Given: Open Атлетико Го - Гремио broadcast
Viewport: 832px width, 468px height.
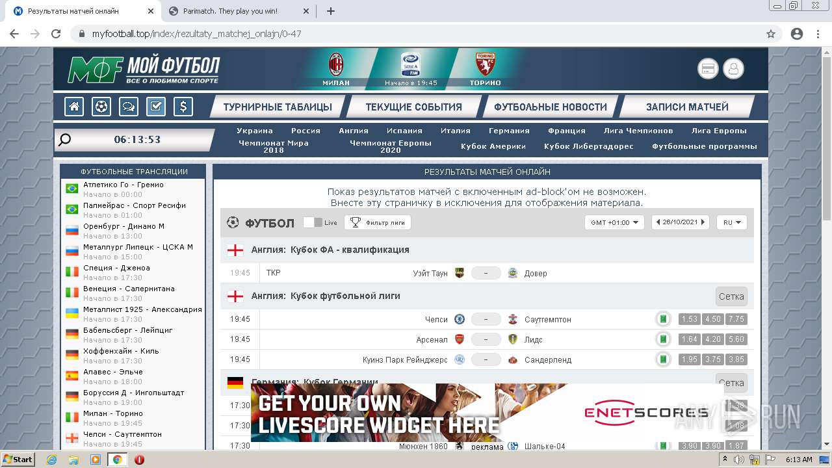Looking at the screenshot, I should click(x=123, y=185).
